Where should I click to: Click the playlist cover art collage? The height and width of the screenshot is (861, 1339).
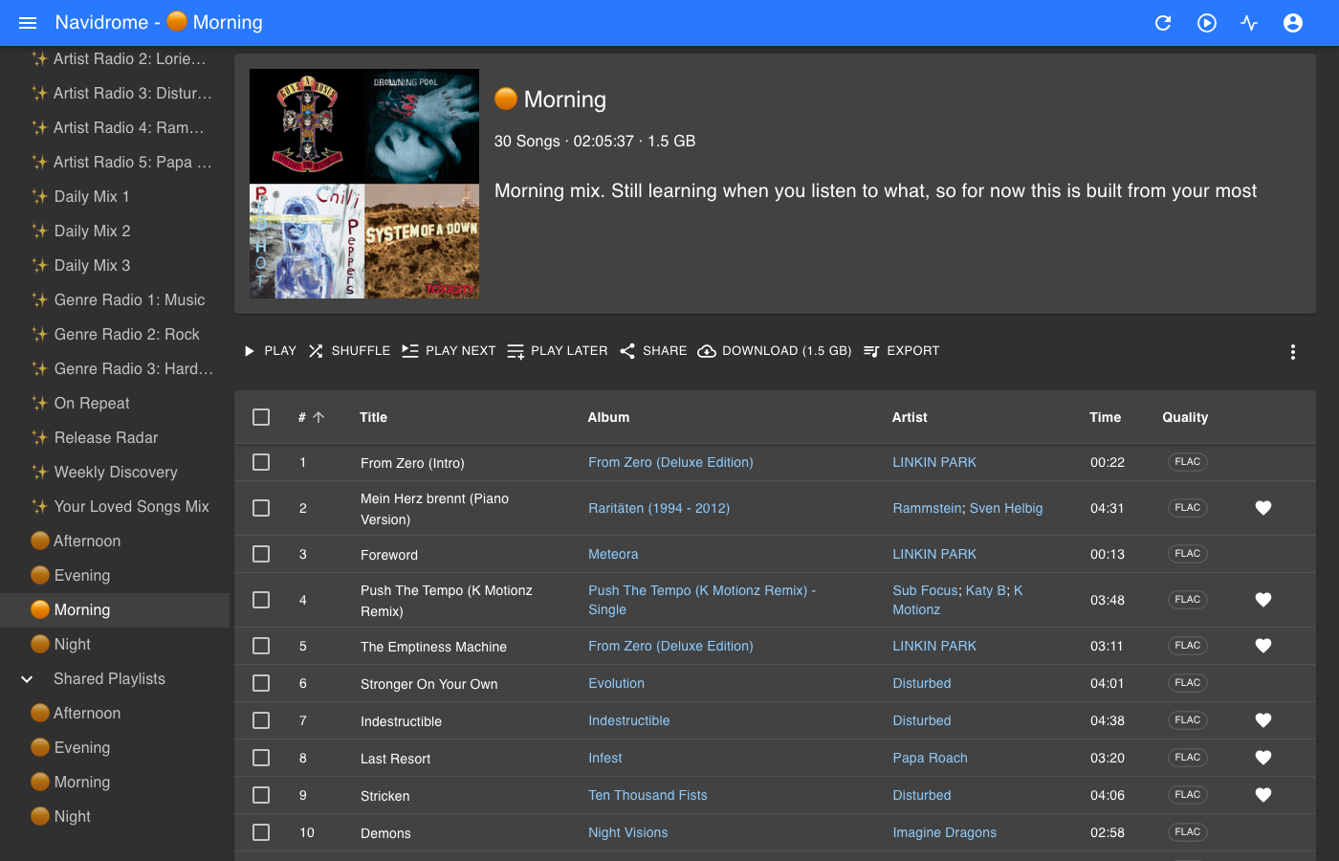364,184
